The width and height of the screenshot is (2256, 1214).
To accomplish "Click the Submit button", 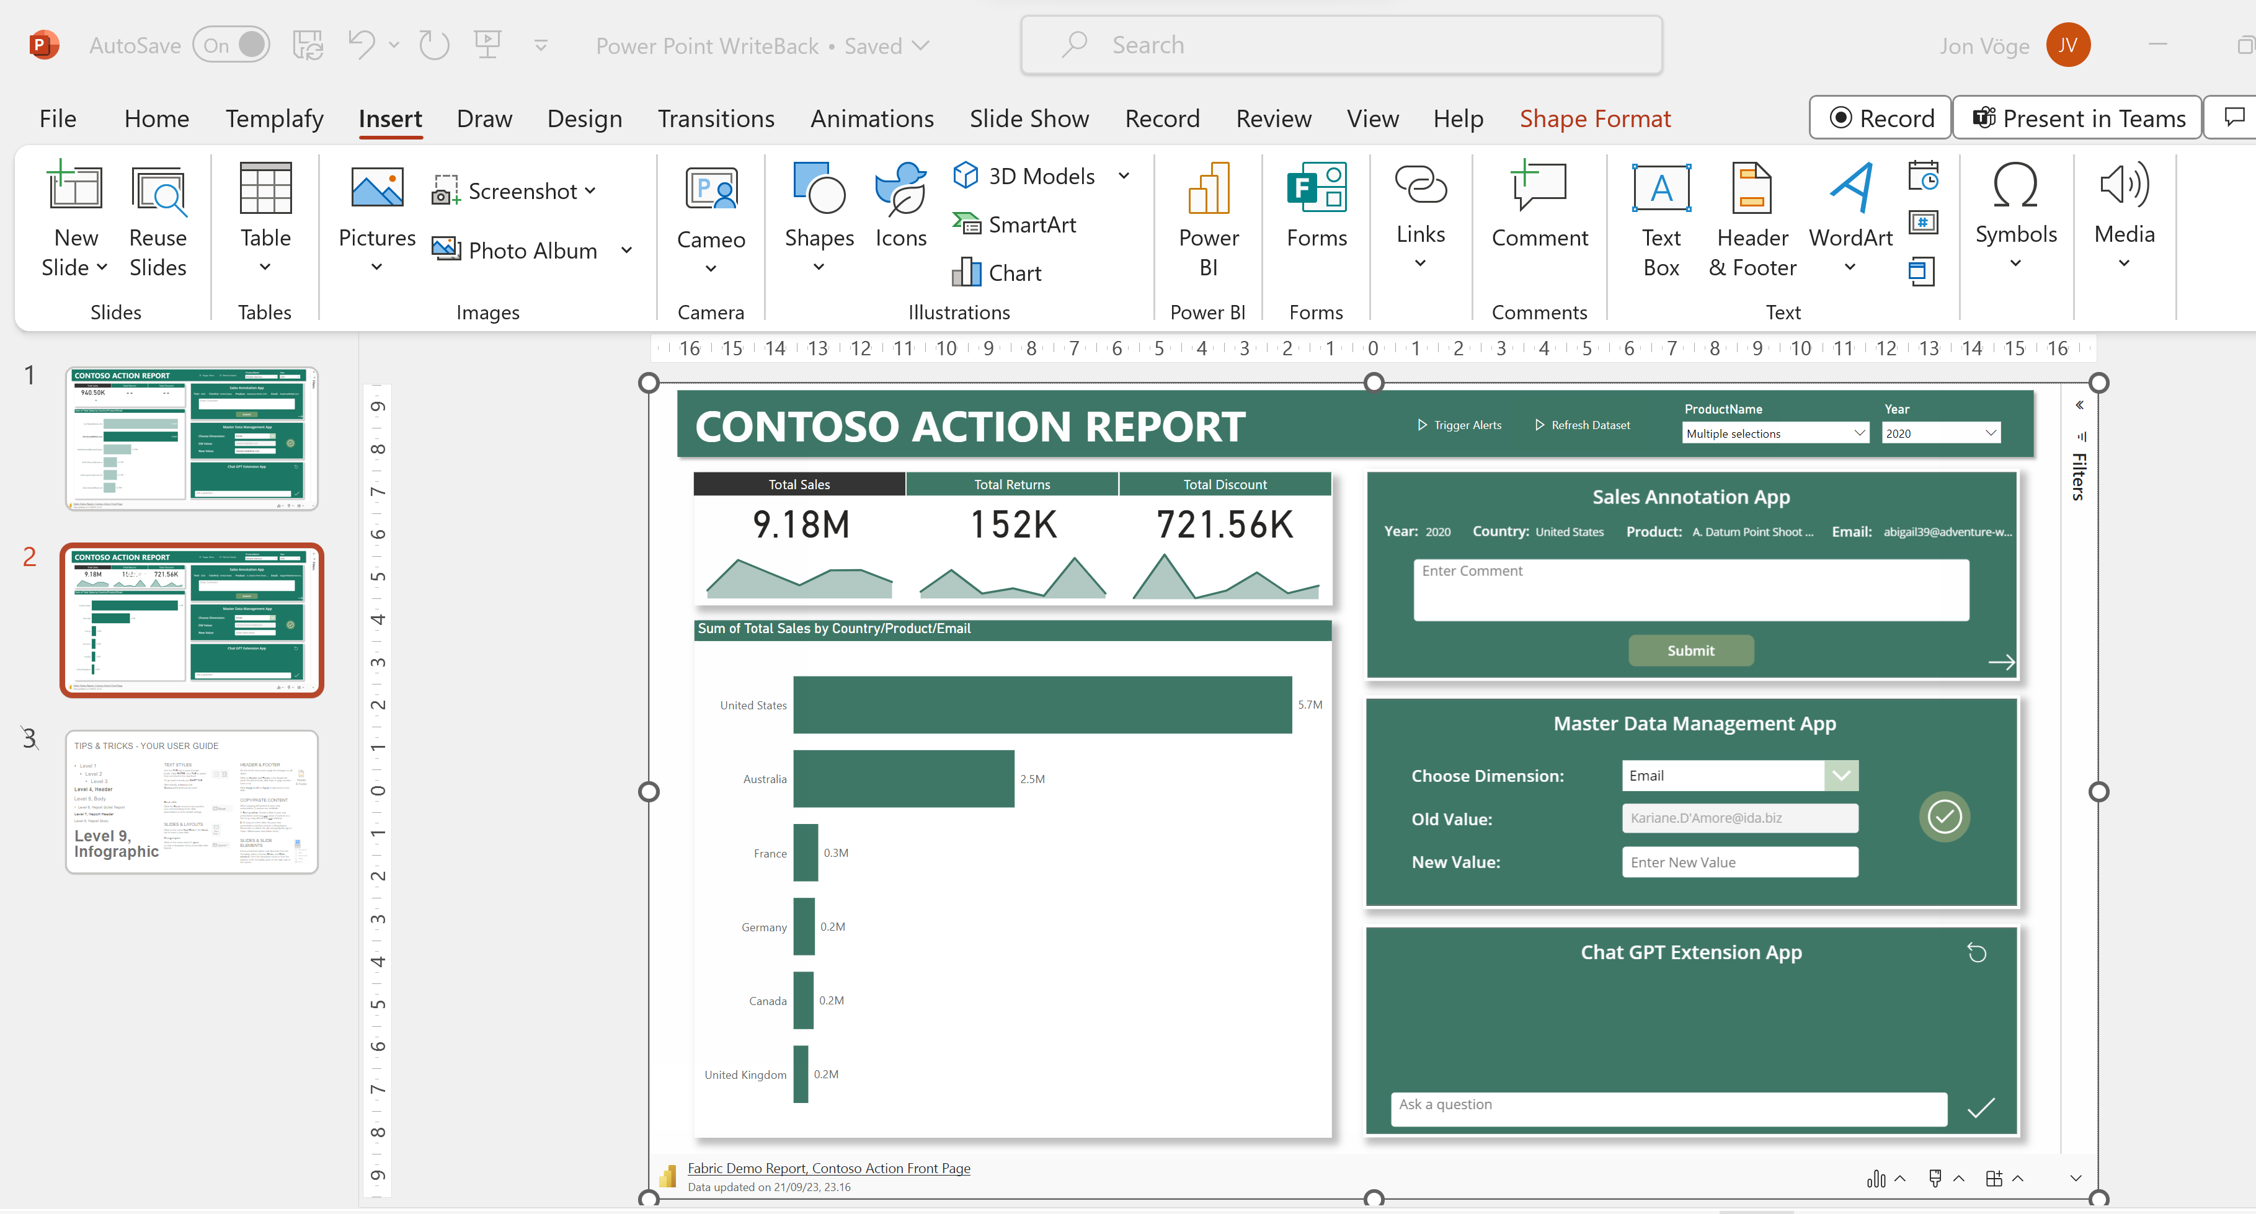I will pyautogui.click(x=1690, y=650).
